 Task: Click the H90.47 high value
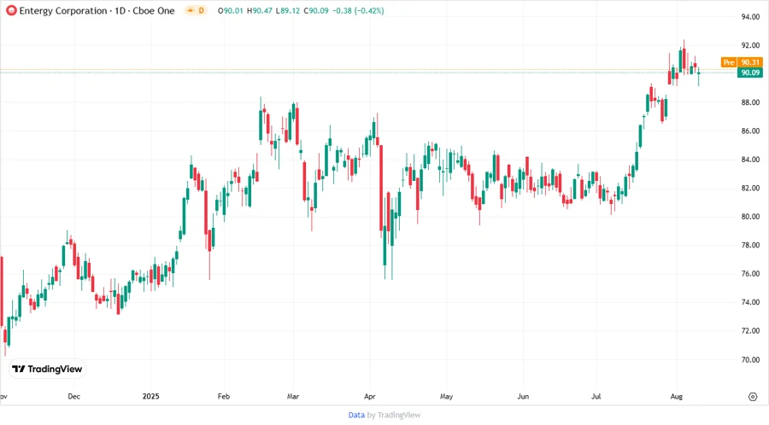pos(260,10)
